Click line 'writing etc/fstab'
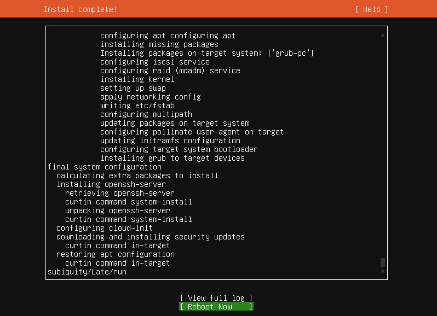The height and width of the screenshot is (316, 437). point(137,106)
